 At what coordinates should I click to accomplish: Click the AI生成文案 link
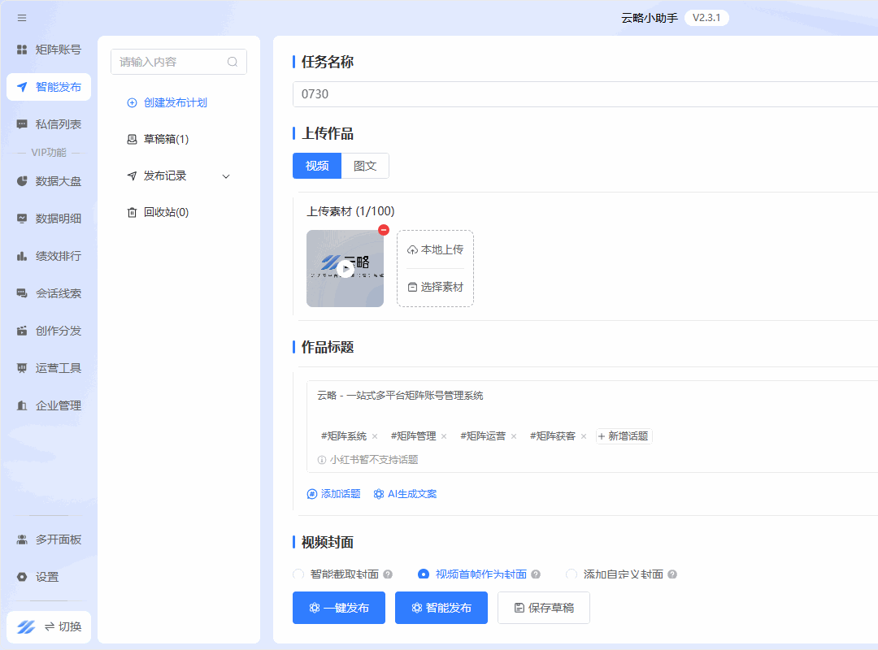[405, 494]
